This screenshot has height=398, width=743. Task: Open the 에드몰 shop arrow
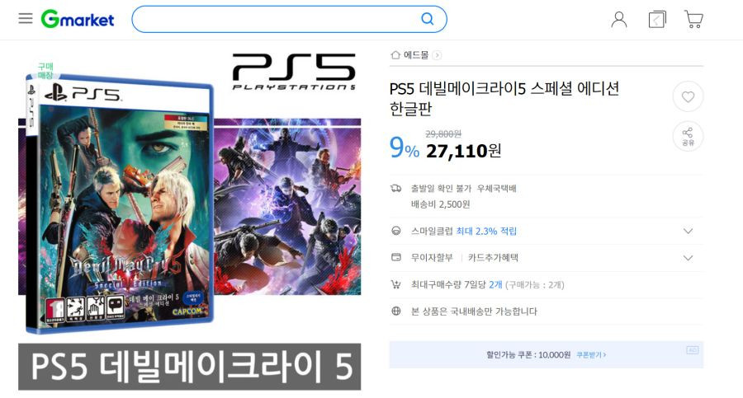[437, 55]
